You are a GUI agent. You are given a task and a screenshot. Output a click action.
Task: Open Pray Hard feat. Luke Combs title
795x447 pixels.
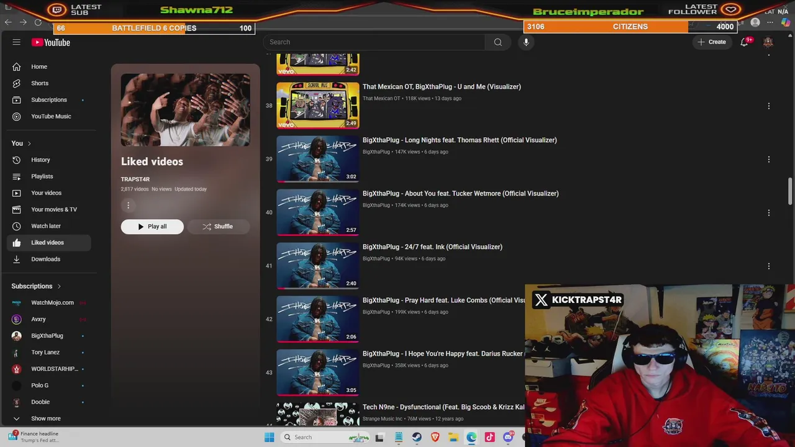443,300
